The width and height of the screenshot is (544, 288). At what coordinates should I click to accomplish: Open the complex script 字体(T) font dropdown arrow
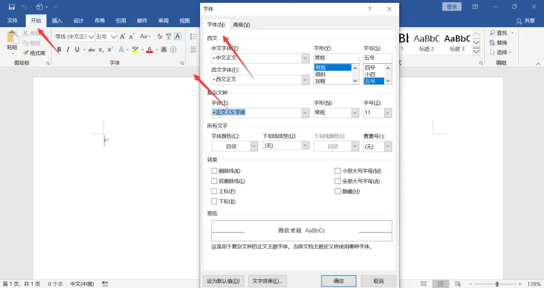coord(305,113)
